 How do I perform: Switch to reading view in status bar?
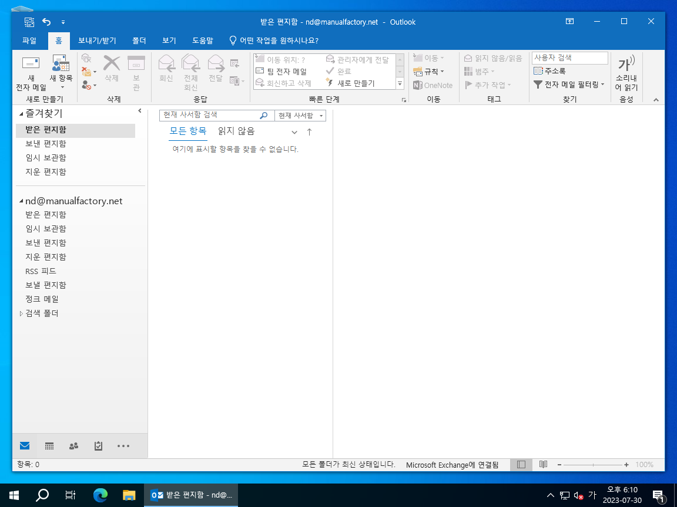click(x=543, y=464)
